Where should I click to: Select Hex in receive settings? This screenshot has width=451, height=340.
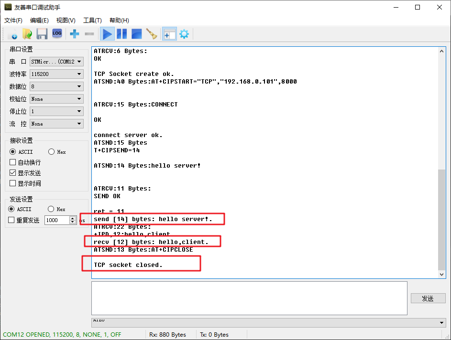[x=57, y=152]
